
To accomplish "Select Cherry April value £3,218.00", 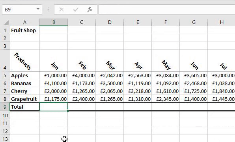I will pos(138,91).
